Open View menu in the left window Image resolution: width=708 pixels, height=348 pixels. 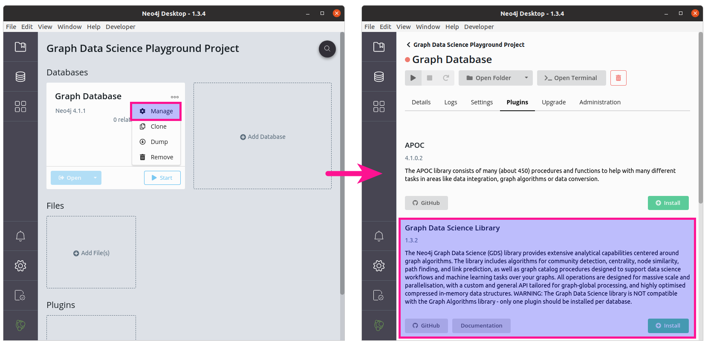click(45, 27)
